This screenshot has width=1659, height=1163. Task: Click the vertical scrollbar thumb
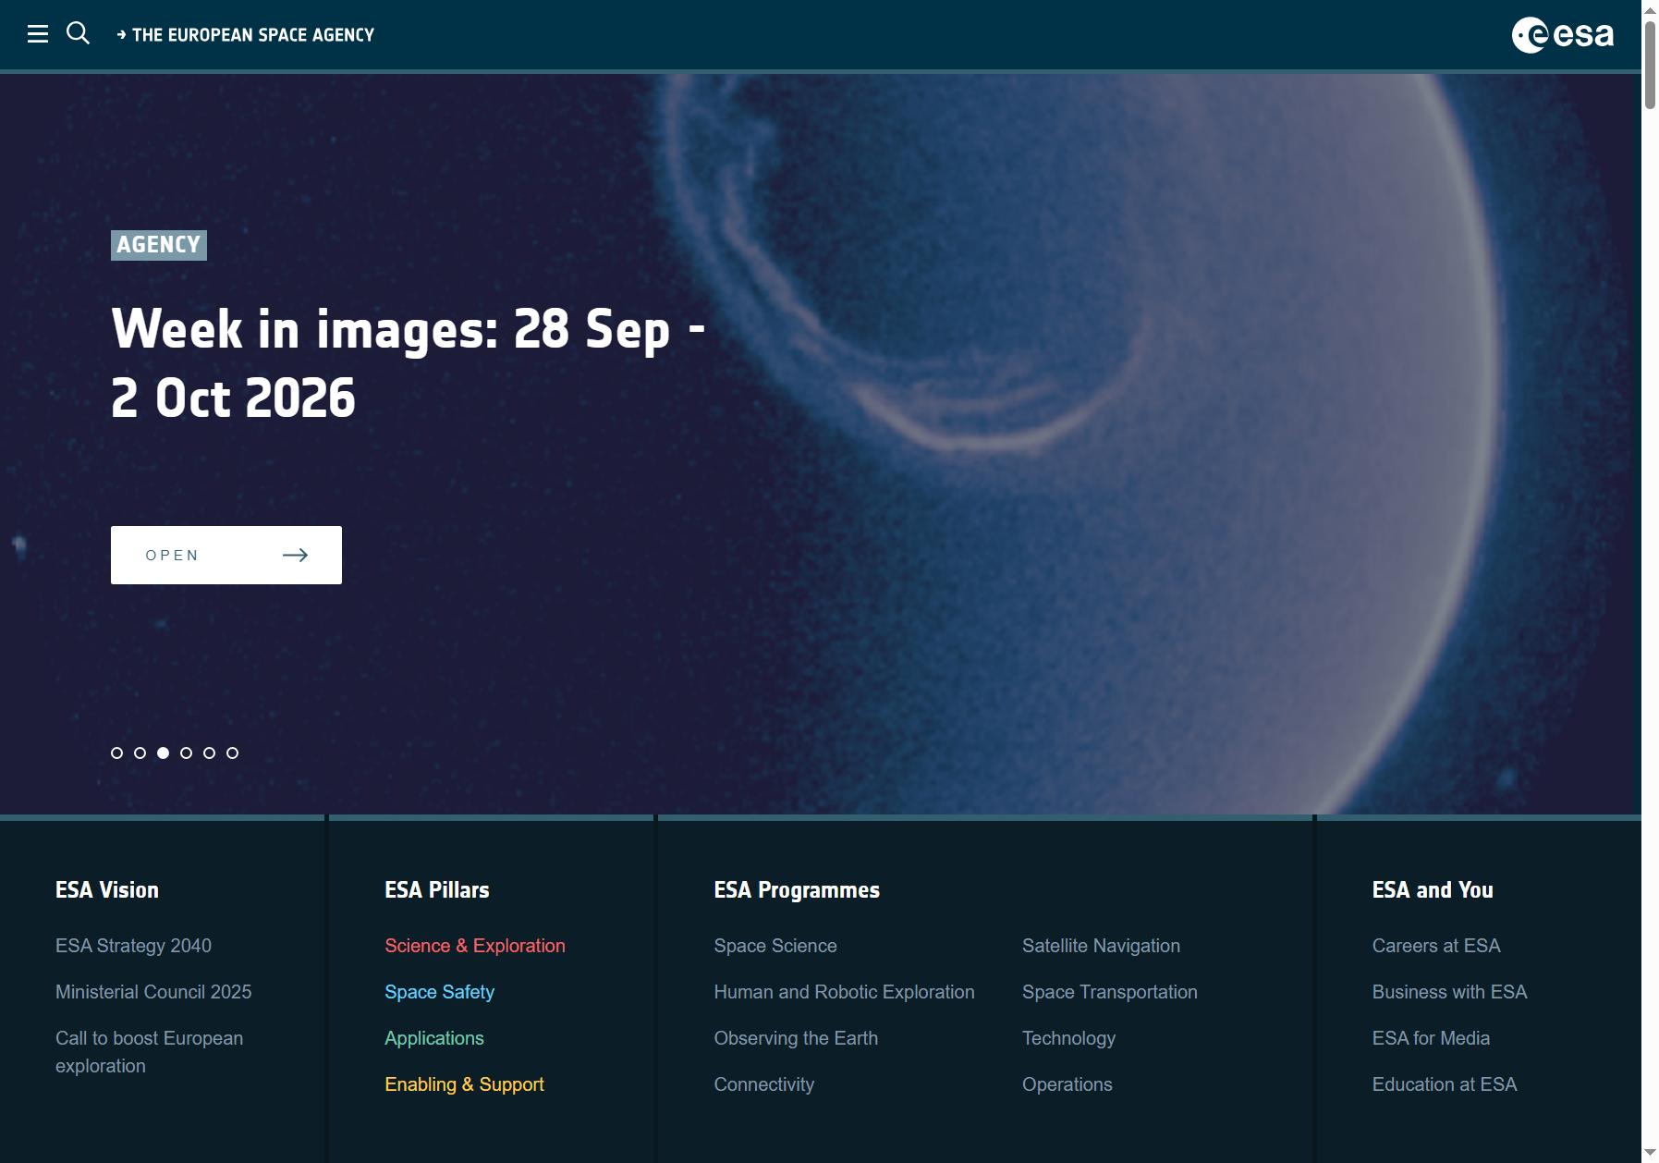pos(1650,65)
